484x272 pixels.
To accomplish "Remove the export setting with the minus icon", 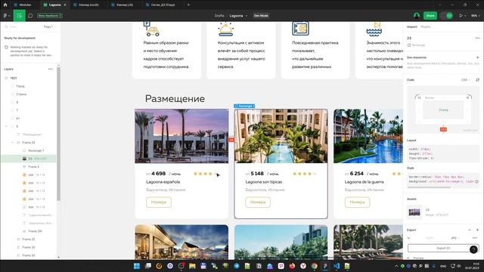I will (470, 230).
